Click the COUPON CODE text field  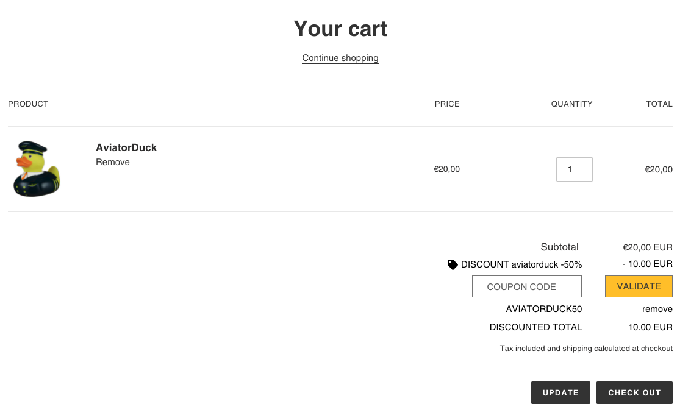point(526,286)
